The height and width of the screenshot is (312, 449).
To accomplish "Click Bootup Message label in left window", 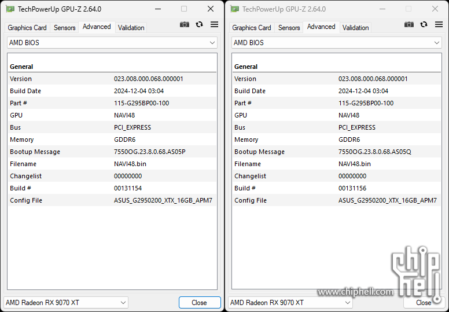I will pyautogui.click(x=35, y=152).
